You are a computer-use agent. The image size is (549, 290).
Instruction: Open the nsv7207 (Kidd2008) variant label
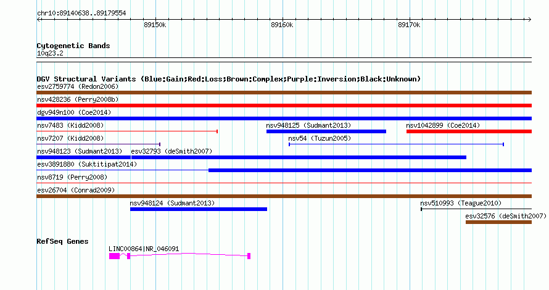click(72, 138)
